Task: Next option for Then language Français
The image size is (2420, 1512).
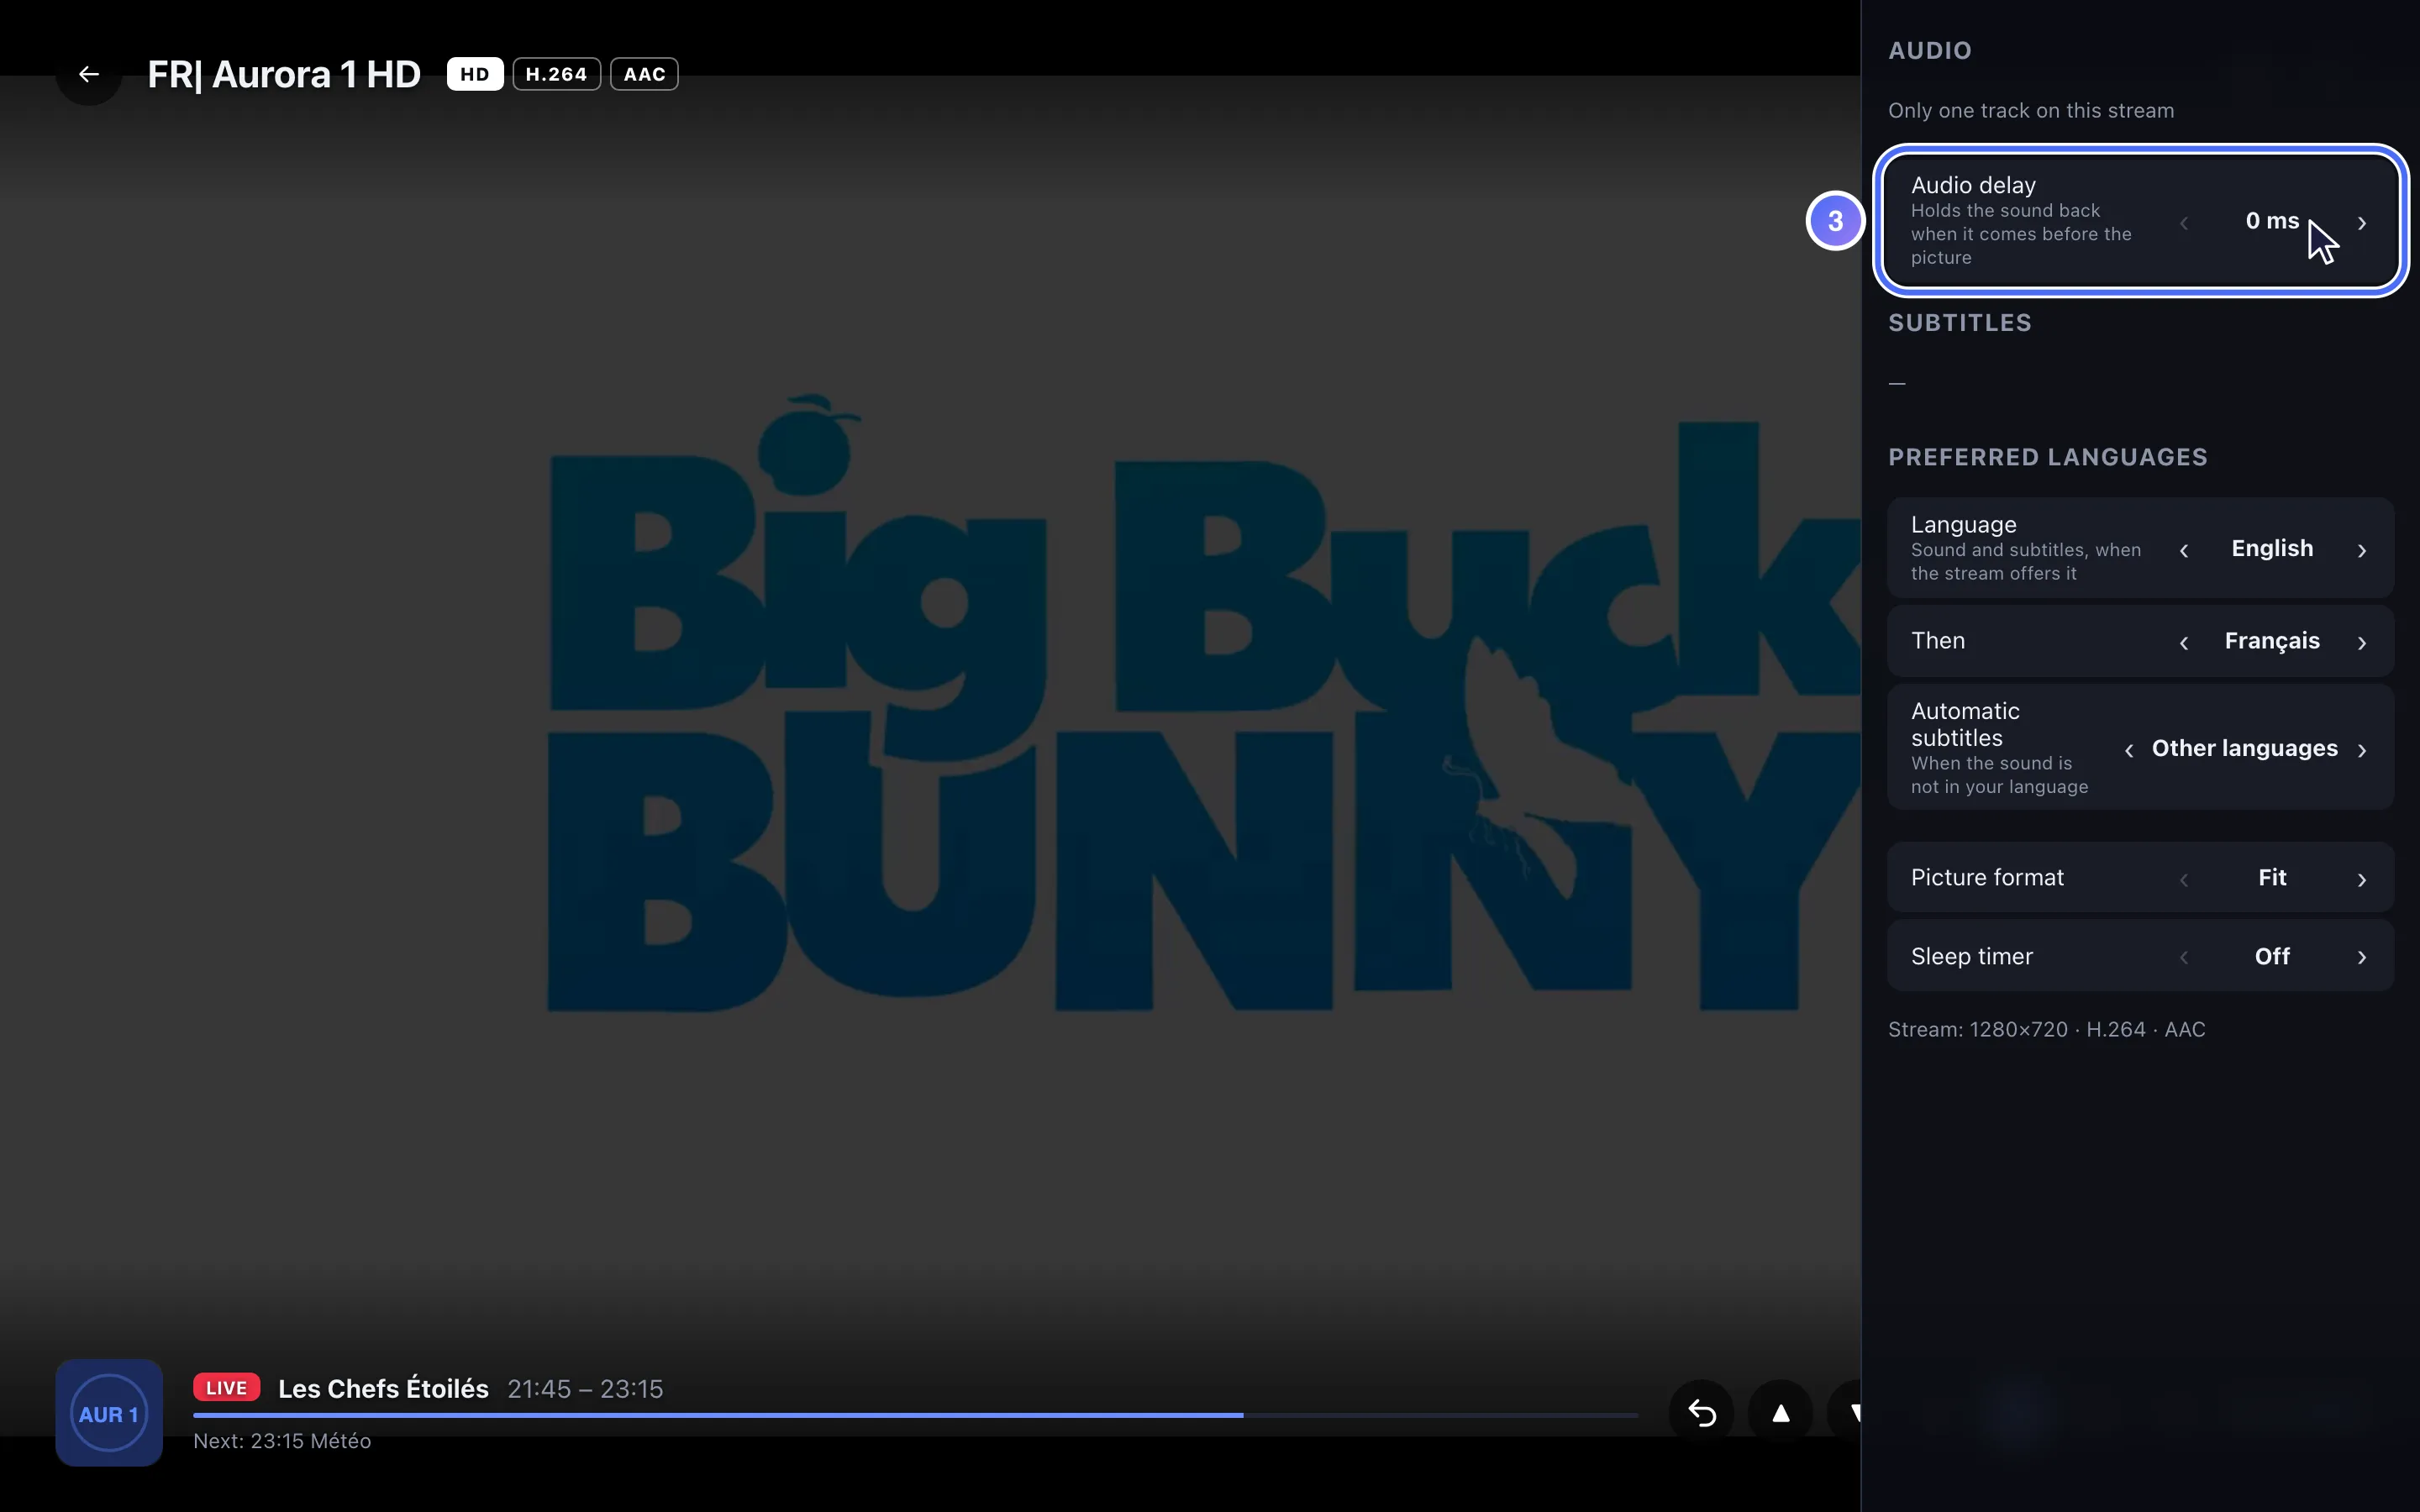Action: point(2362,642)
